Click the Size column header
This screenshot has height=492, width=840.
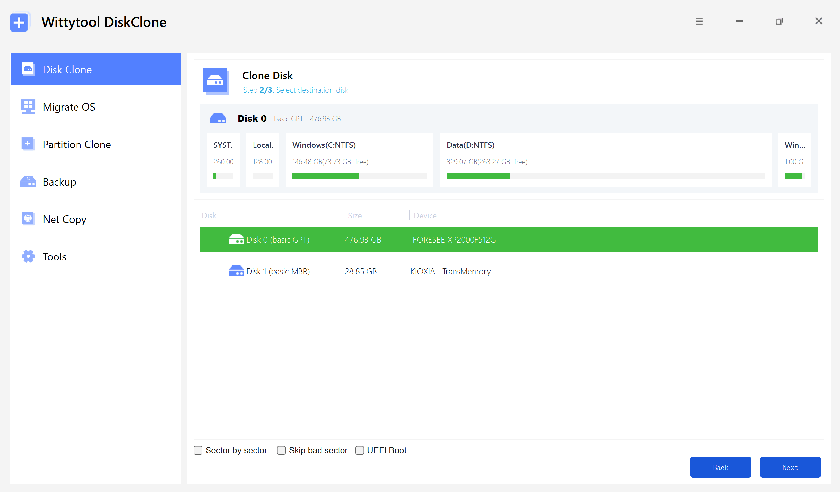(355, 216)
